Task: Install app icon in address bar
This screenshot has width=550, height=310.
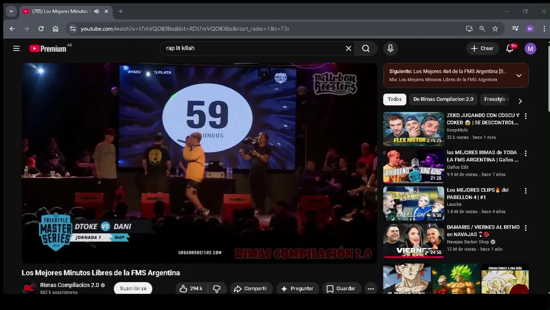Action: click(x=469, y=28)
